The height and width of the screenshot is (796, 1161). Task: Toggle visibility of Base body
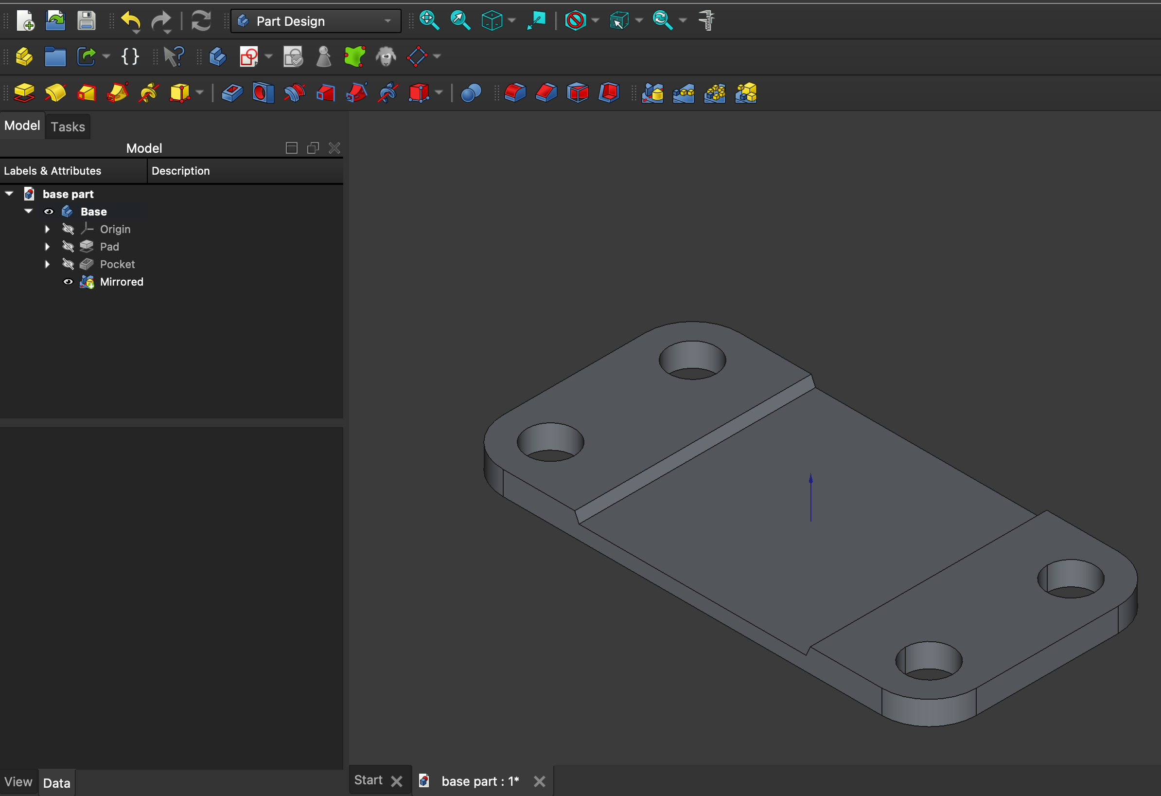49,212
